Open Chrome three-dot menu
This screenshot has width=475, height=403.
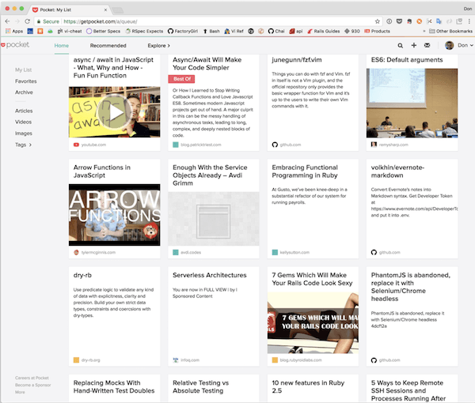[x=469, y=21]
